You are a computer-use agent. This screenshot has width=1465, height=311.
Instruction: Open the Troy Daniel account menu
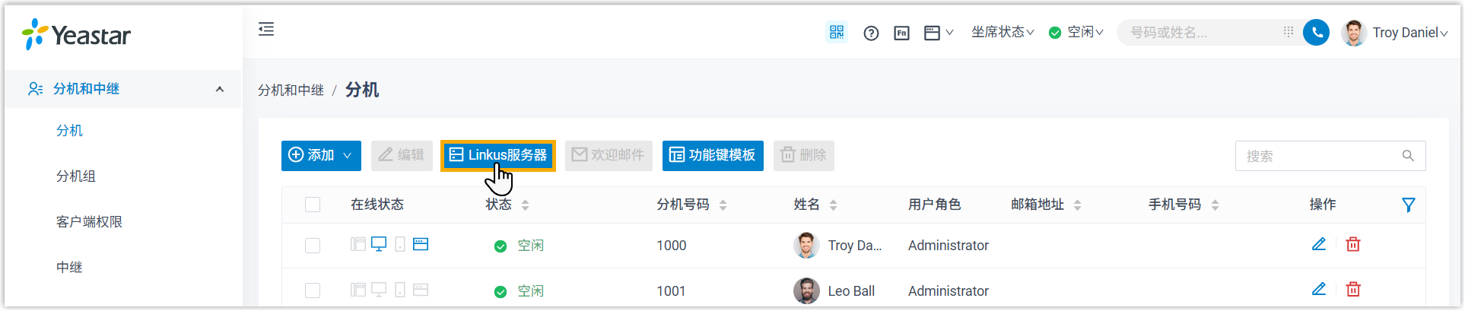click(1396, 33)
